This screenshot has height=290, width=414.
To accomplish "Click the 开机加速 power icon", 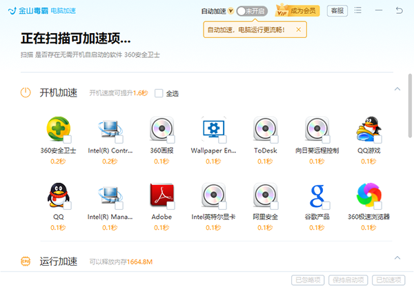I will click(26, 93).
